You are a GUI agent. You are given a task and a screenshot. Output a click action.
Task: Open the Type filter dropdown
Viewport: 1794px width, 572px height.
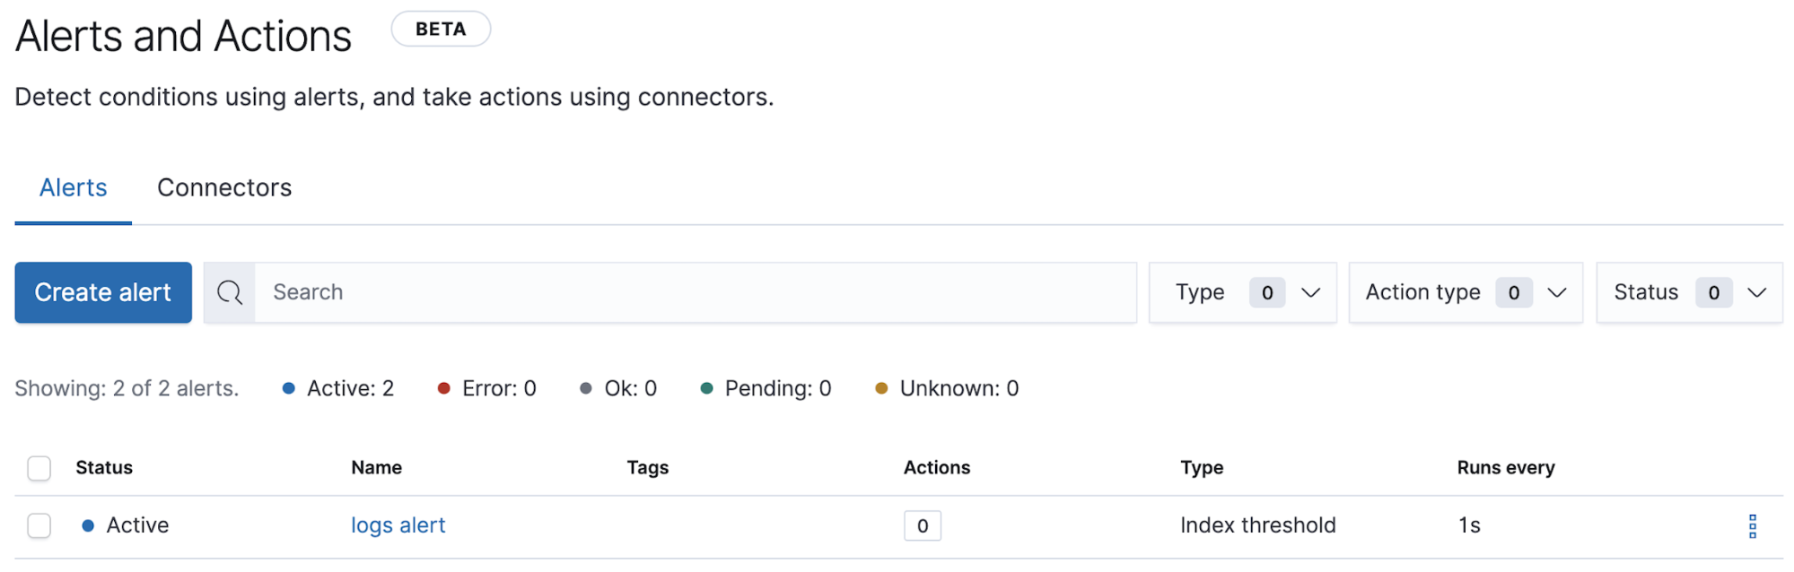coord(1242,292)
